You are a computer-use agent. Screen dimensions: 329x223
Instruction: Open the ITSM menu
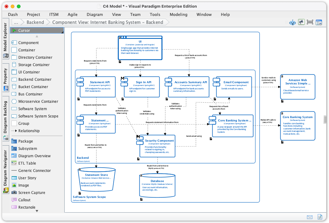(54, 14)
